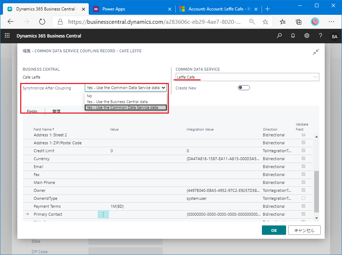Toggle Validate Field checkbox for Payment Terms
342x255 pixels.
[x=303, y=206]
